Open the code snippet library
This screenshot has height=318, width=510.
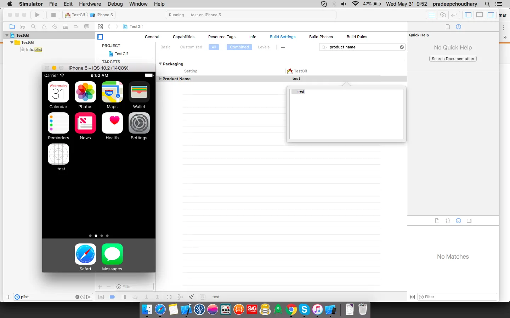[x=448, y=221]
